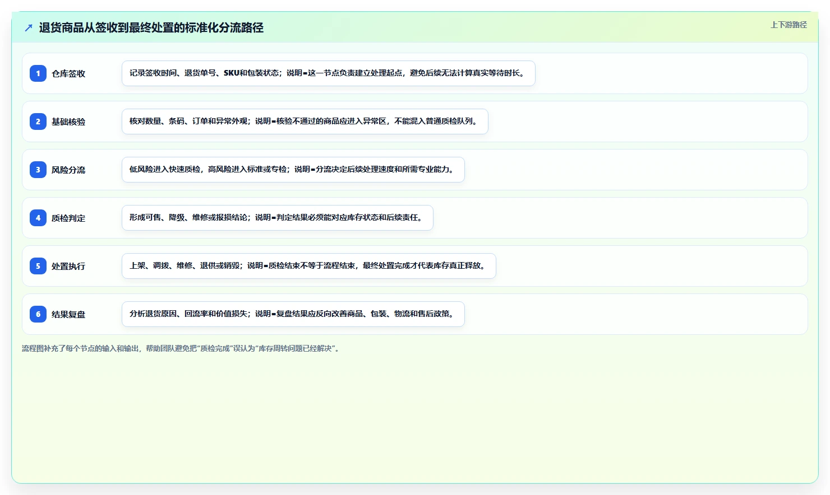Click the footer note starting 流程图补充了

181,348
